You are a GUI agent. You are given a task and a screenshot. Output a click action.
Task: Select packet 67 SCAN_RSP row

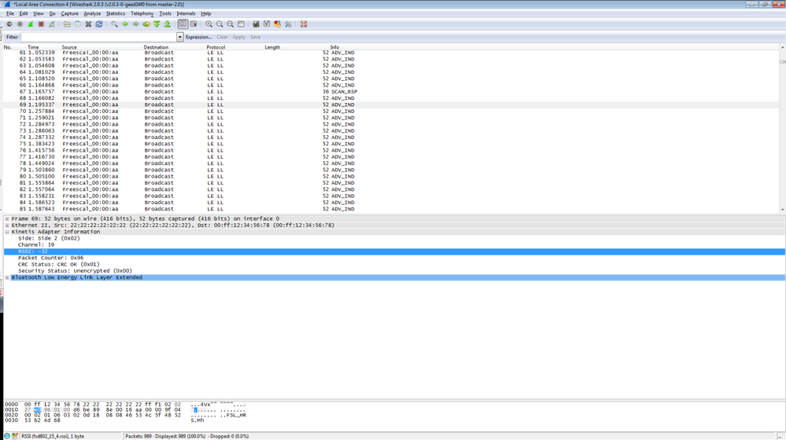(391, 92)
